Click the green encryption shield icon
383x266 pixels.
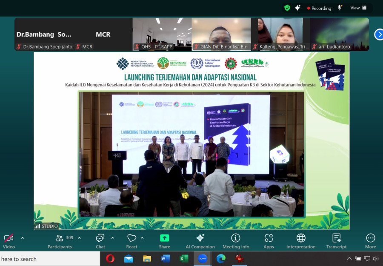coord(287,8)
